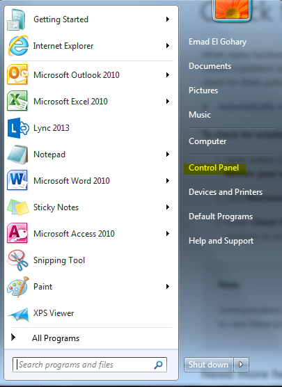Launch XPS Viewer paper-plane icon

tap(18, 314)
